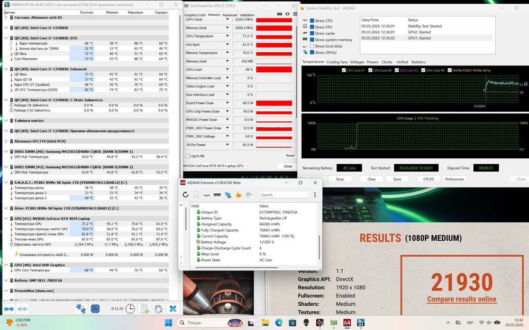Viewport: 529px width, 330px height.
Task: Switch to GPU-Z Validation tab
Action: tap(247, 15)
